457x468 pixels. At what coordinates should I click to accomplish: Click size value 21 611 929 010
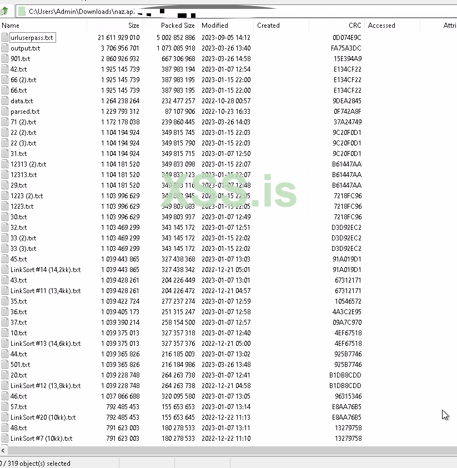118,38
